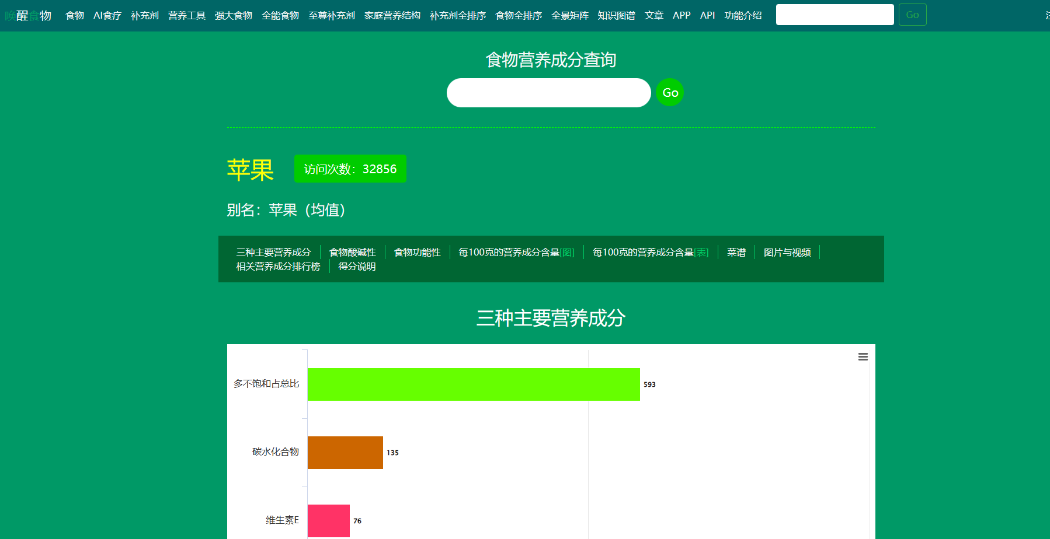Open 知识图谱 in the navbar
This screenshot has height=539, width=1050.
click(617, 16)
